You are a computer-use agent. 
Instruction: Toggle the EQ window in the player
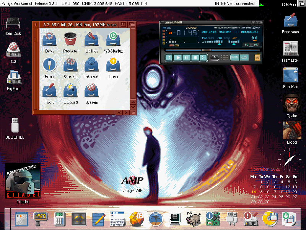(246, 44)
